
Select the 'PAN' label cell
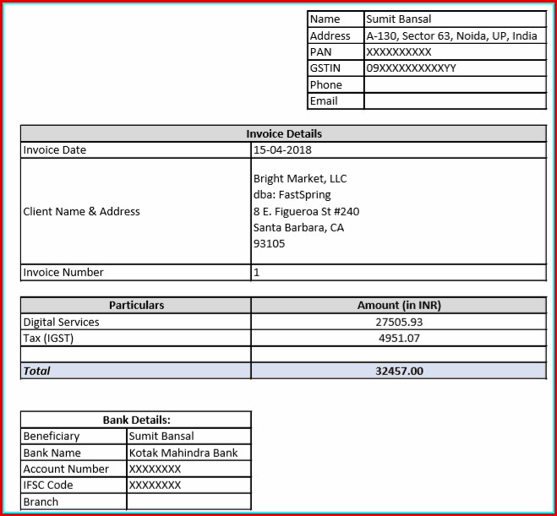tap(336, 52)
